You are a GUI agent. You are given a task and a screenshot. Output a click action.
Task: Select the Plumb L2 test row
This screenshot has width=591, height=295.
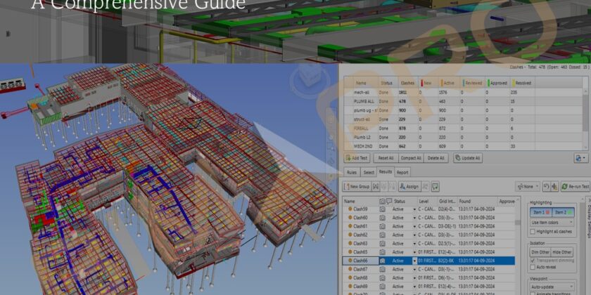(x=463, y=138)
